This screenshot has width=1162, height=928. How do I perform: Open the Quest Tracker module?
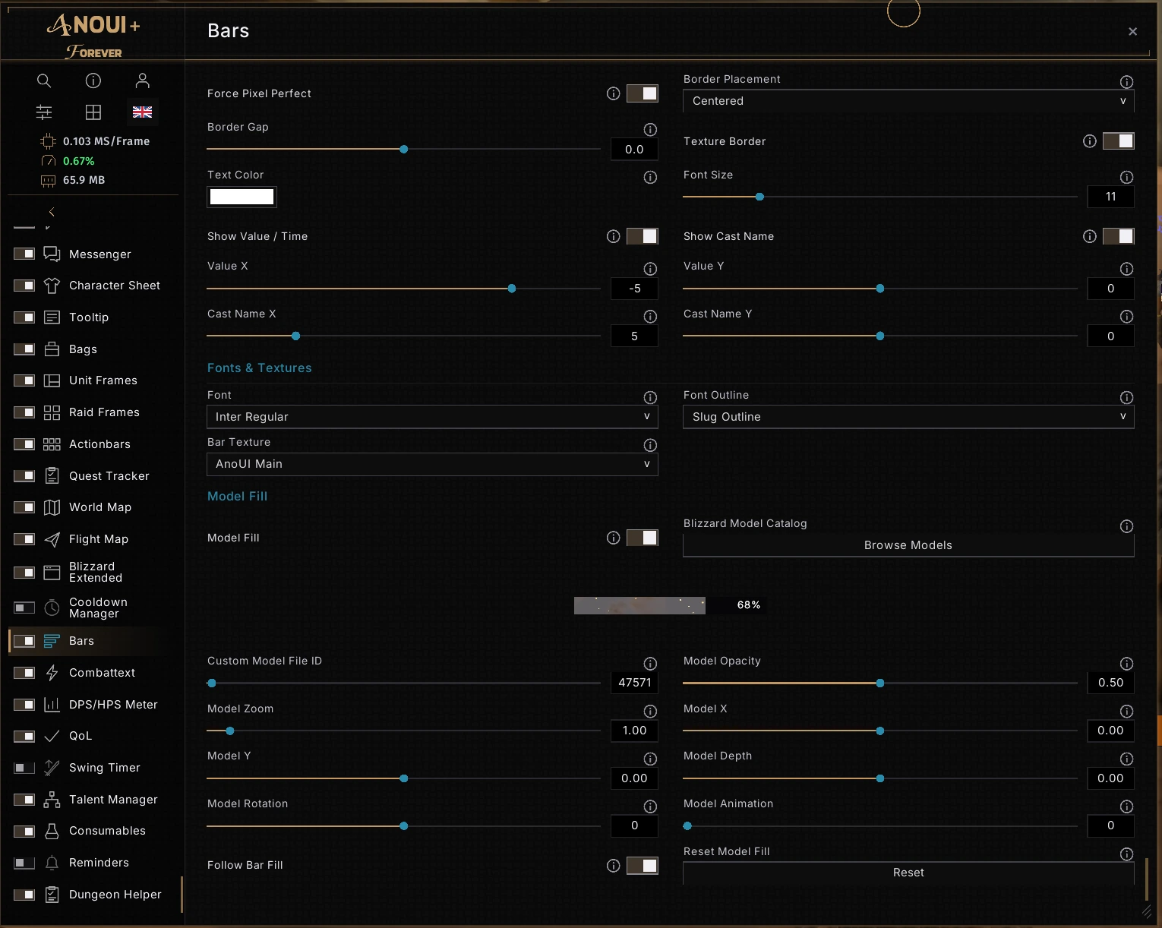tap(109, 476)
